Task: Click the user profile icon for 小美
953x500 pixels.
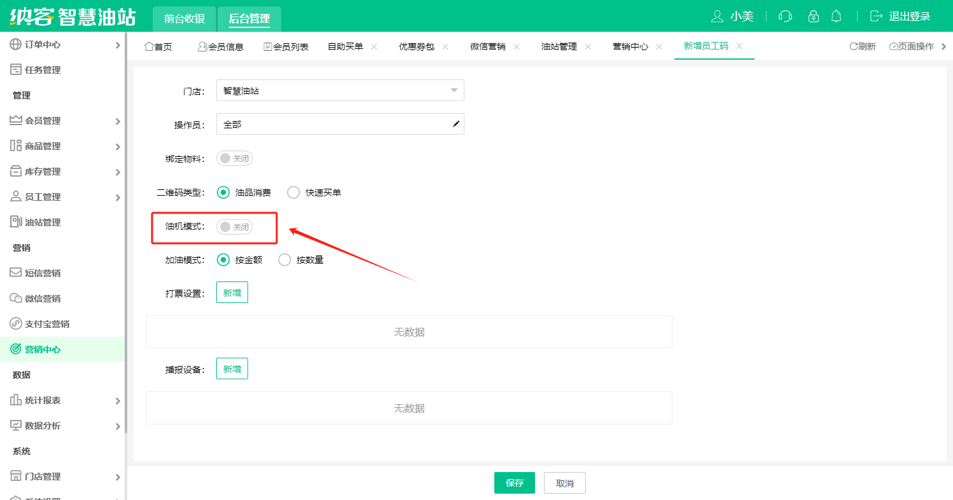Action: click(x=718, y=17)
